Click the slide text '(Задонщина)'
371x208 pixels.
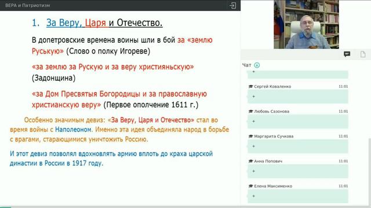click(x=54, y=78)
